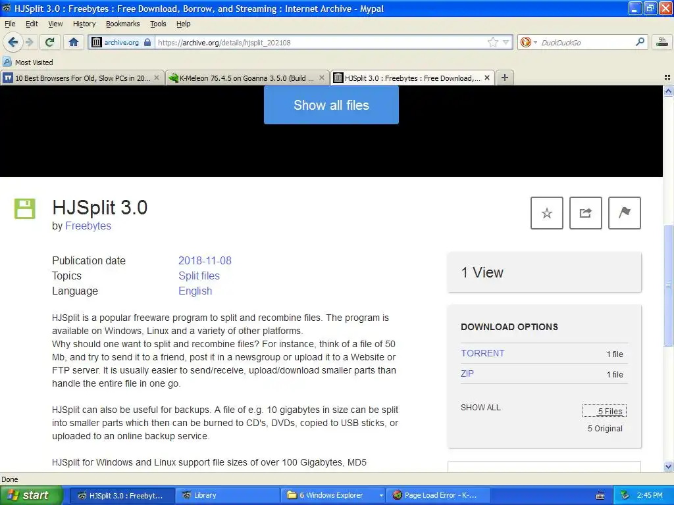Open the English language link
The image size is (674, 505).
point(195,291)
